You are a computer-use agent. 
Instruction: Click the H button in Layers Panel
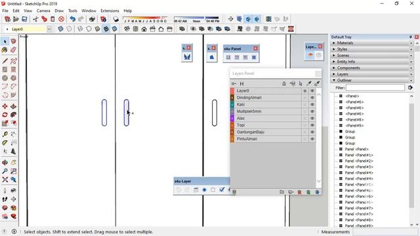coord(241,84)
